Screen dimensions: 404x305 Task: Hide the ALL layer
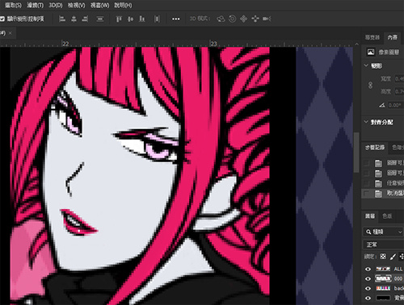pos(368,269)
